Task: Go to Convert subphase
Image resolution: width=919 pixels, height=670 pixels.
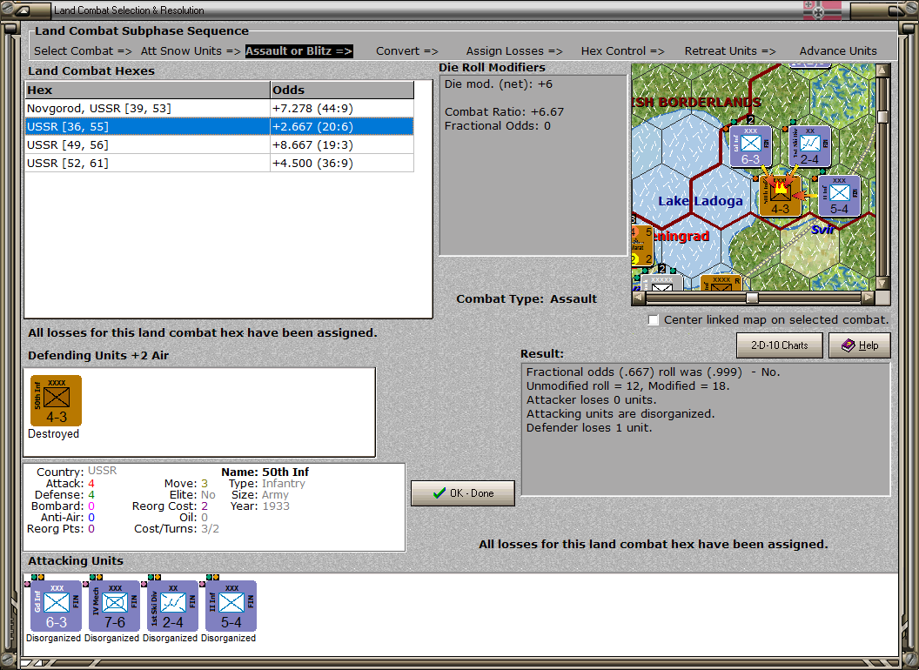Action: pyautogui.click(x=406, y=51)
